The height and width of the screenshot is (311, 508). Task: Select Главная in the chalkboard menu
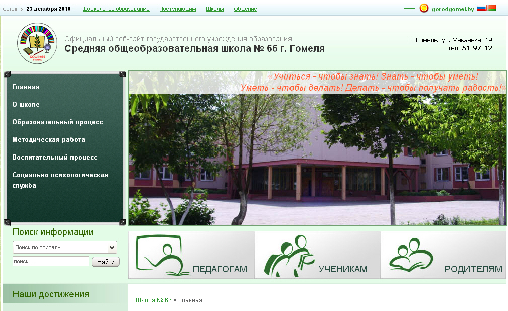point(26,87)
